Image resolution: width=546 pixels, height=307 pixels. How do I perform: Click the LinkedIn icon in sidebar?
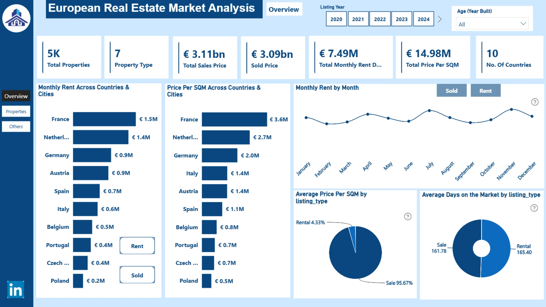16,289
